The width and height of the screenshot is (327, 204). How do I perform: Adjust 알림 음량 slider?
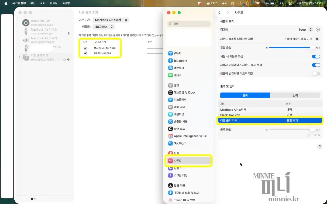(292, 48)
